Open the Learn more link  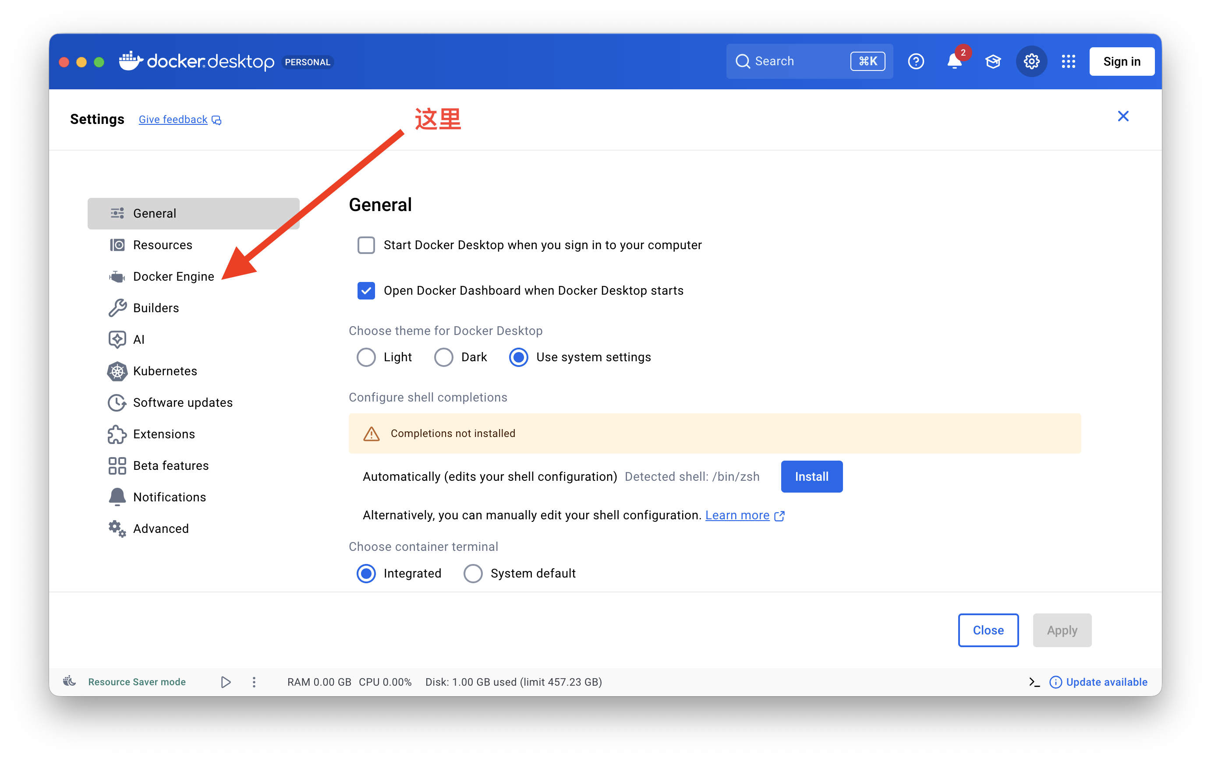[x=737, y=515]
